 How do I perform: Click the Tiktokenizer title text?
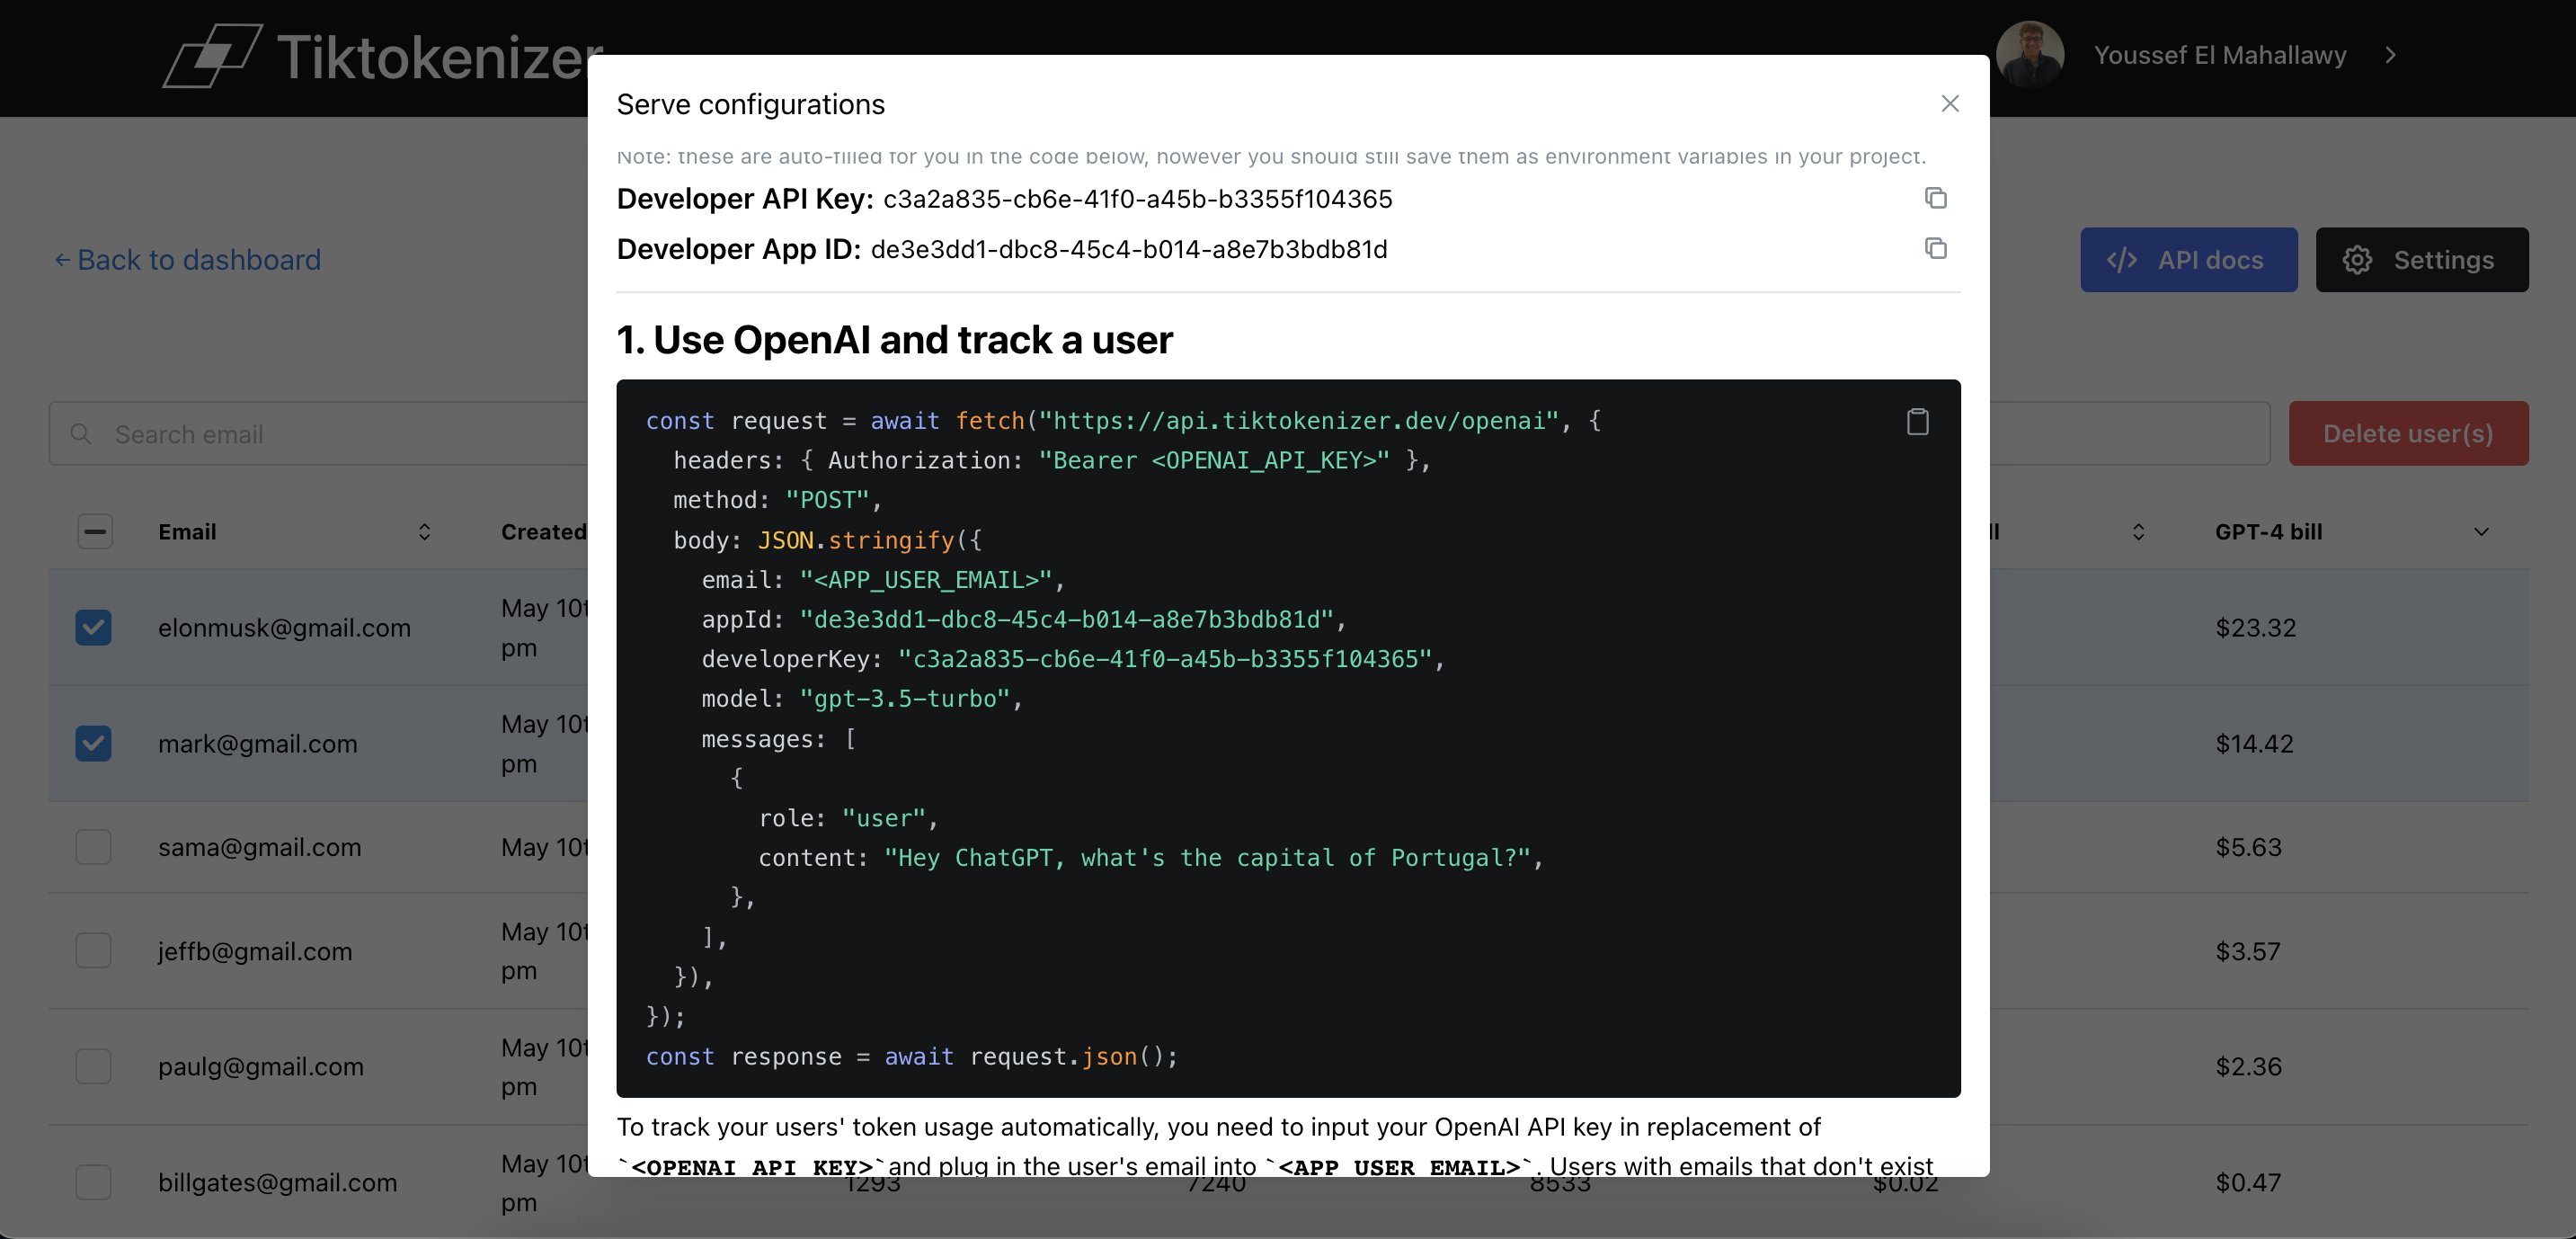point(440,57)
